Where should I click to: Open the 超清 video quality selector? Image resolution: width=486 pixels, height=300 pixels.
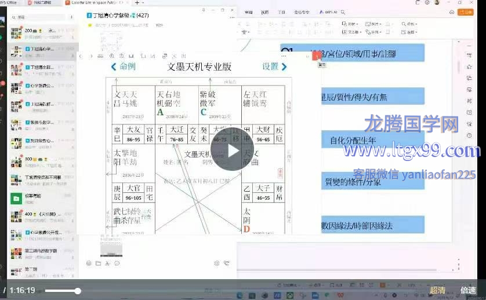[437, 290]
